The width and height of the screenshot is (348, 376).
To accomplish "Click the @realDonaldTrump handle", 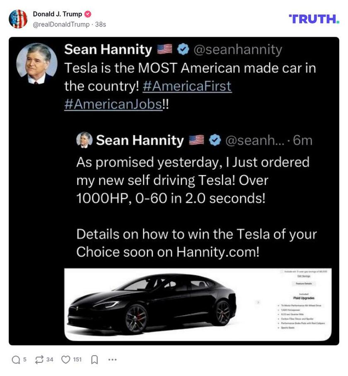I will pos(61,24).
